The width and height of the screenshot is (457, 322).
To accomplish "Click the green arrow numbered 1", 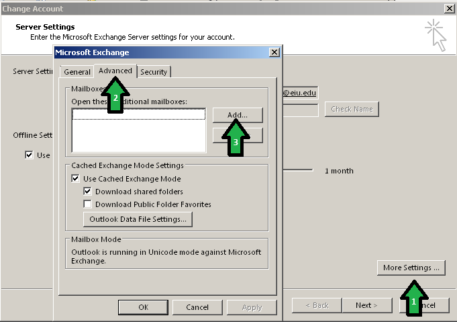I will click(413, 296).
